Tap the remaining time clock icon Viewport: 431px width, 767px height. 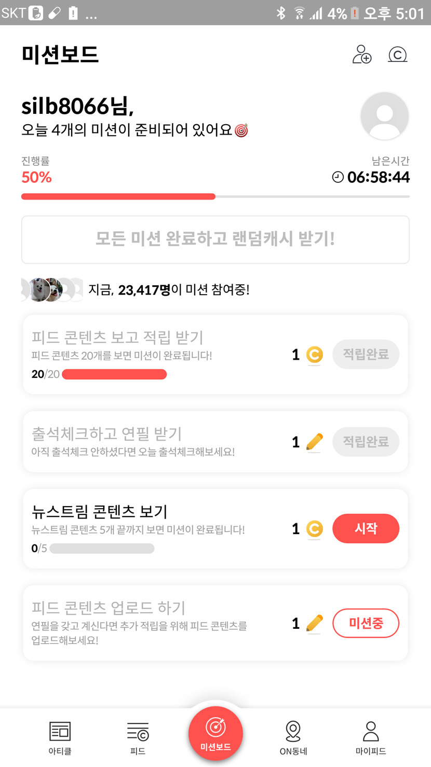(x=338, y=178)
